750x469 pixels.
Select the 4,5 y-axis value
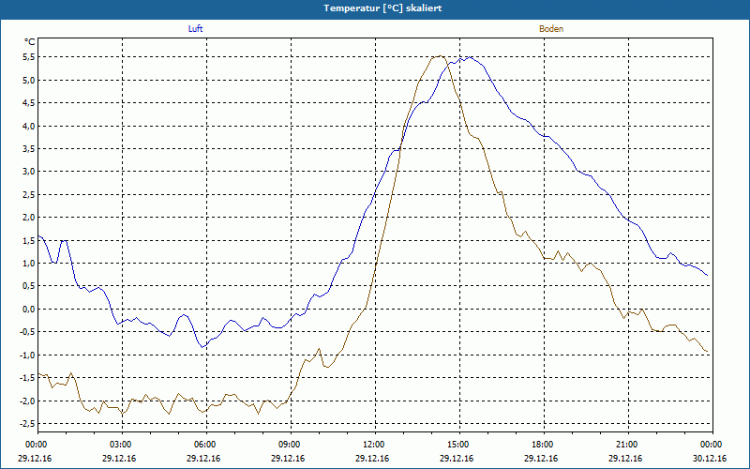[30, 103]
